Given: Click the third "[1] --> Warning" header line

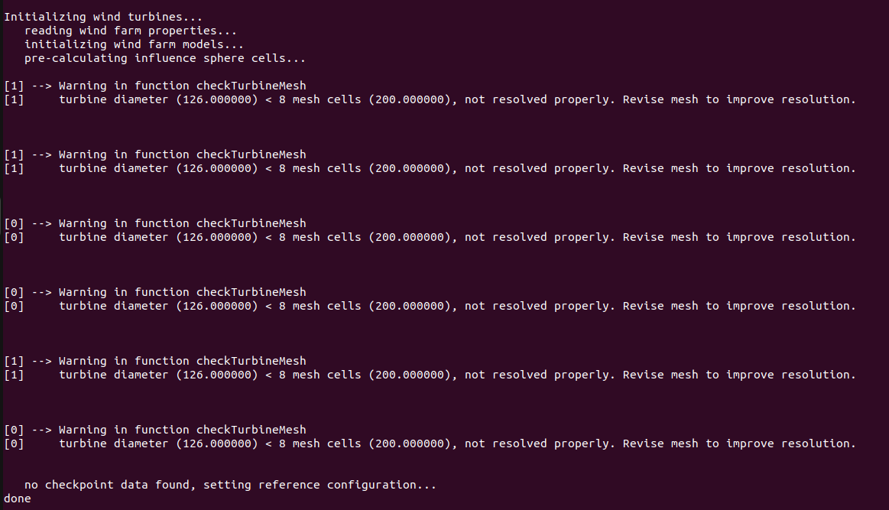Looking at the screenshot, I should (155, 361).
